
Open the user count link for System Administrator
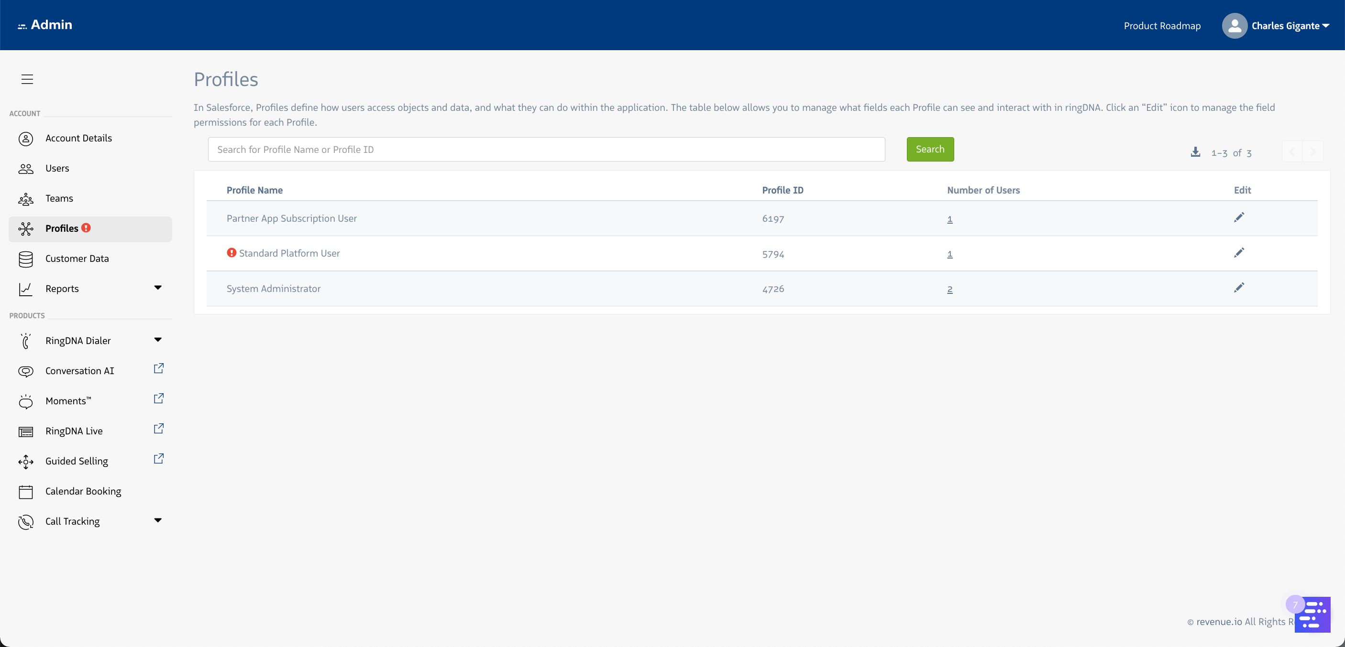950,290
